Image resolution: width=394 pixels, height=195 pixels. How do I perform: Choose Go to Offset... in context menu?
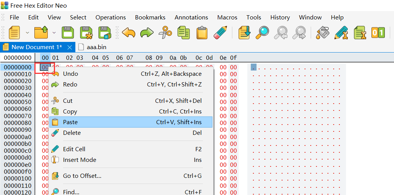pyautogui.click(x=131, y=176)
